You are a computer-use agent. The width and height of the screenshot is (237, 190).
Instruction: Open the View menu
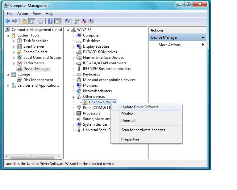37,14
